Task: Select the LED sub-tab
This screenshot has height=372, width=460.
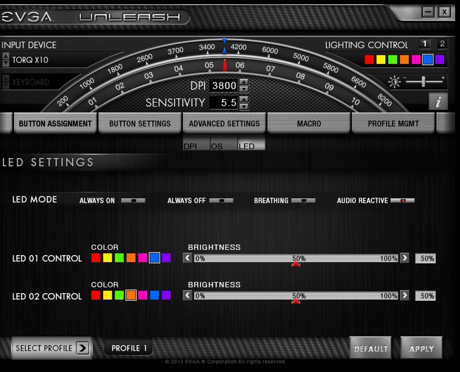Action: [x=251, y=144]
